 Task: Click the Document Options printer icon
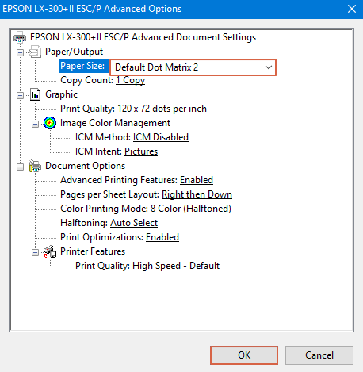tap(35, 166)
